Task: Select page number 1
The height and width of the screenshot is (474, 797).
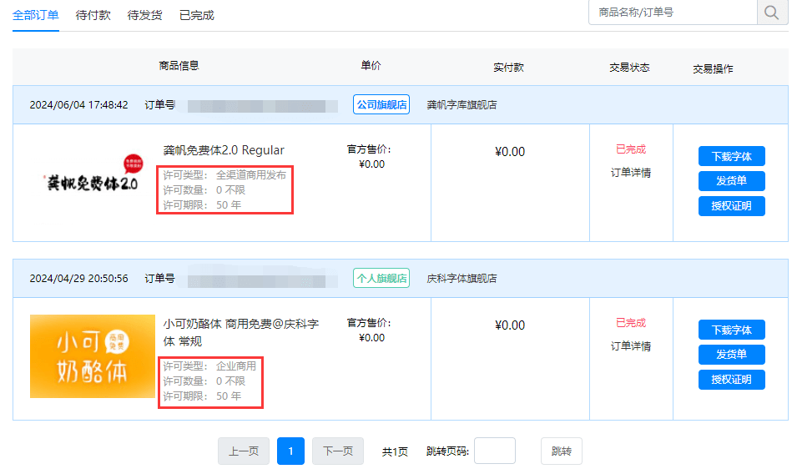Action: pyautogui.click(x=290, y=451)
